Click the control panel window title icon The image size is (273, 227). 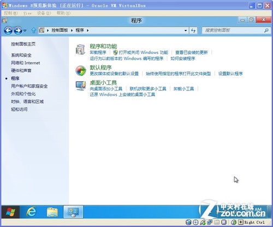[4, 21]
